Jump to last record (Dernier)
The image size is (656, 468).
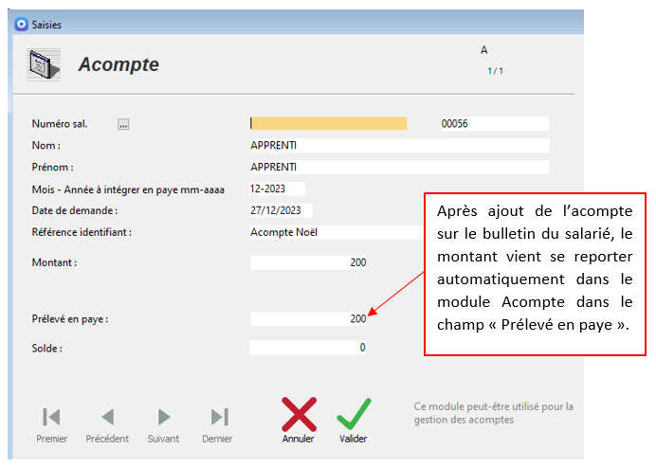(218, 417)
